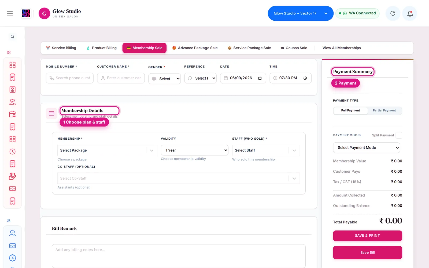This screenshot has height=268, width=429.
Task: Click the Glow Studio G avatar
Action: point(44,13)
